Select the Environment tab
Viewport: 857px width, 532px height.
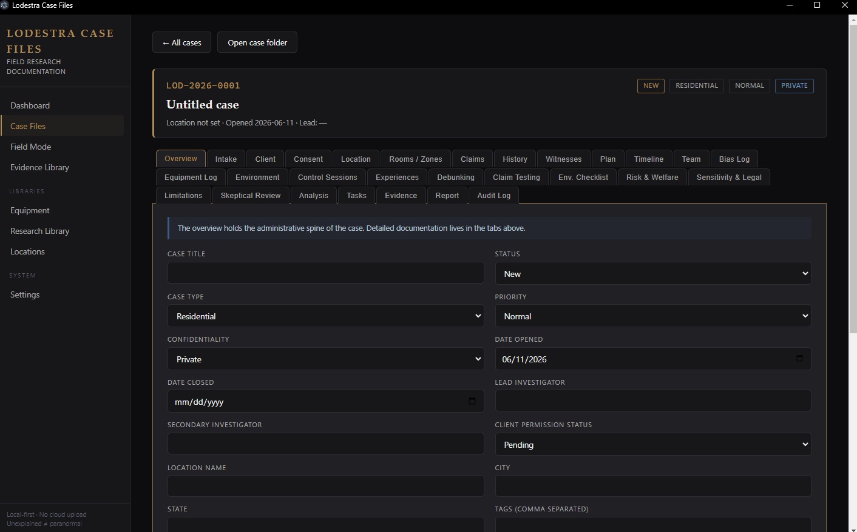pyautogui.click(x=257, y=177)
